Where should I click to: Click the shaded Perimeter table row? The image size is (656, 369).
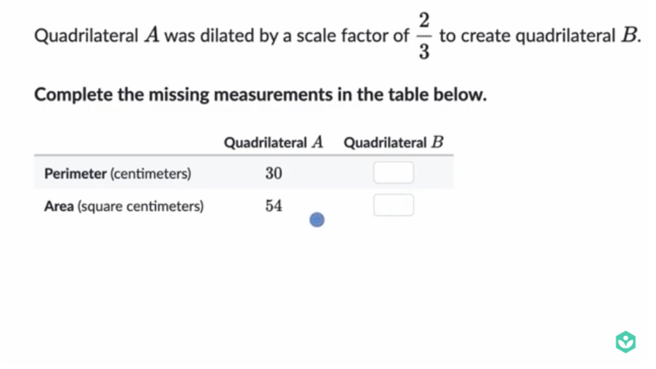tap(243, 174)
